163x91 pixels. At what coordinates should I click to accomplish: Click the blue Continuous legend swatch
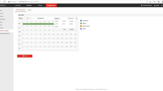point(81,21)
